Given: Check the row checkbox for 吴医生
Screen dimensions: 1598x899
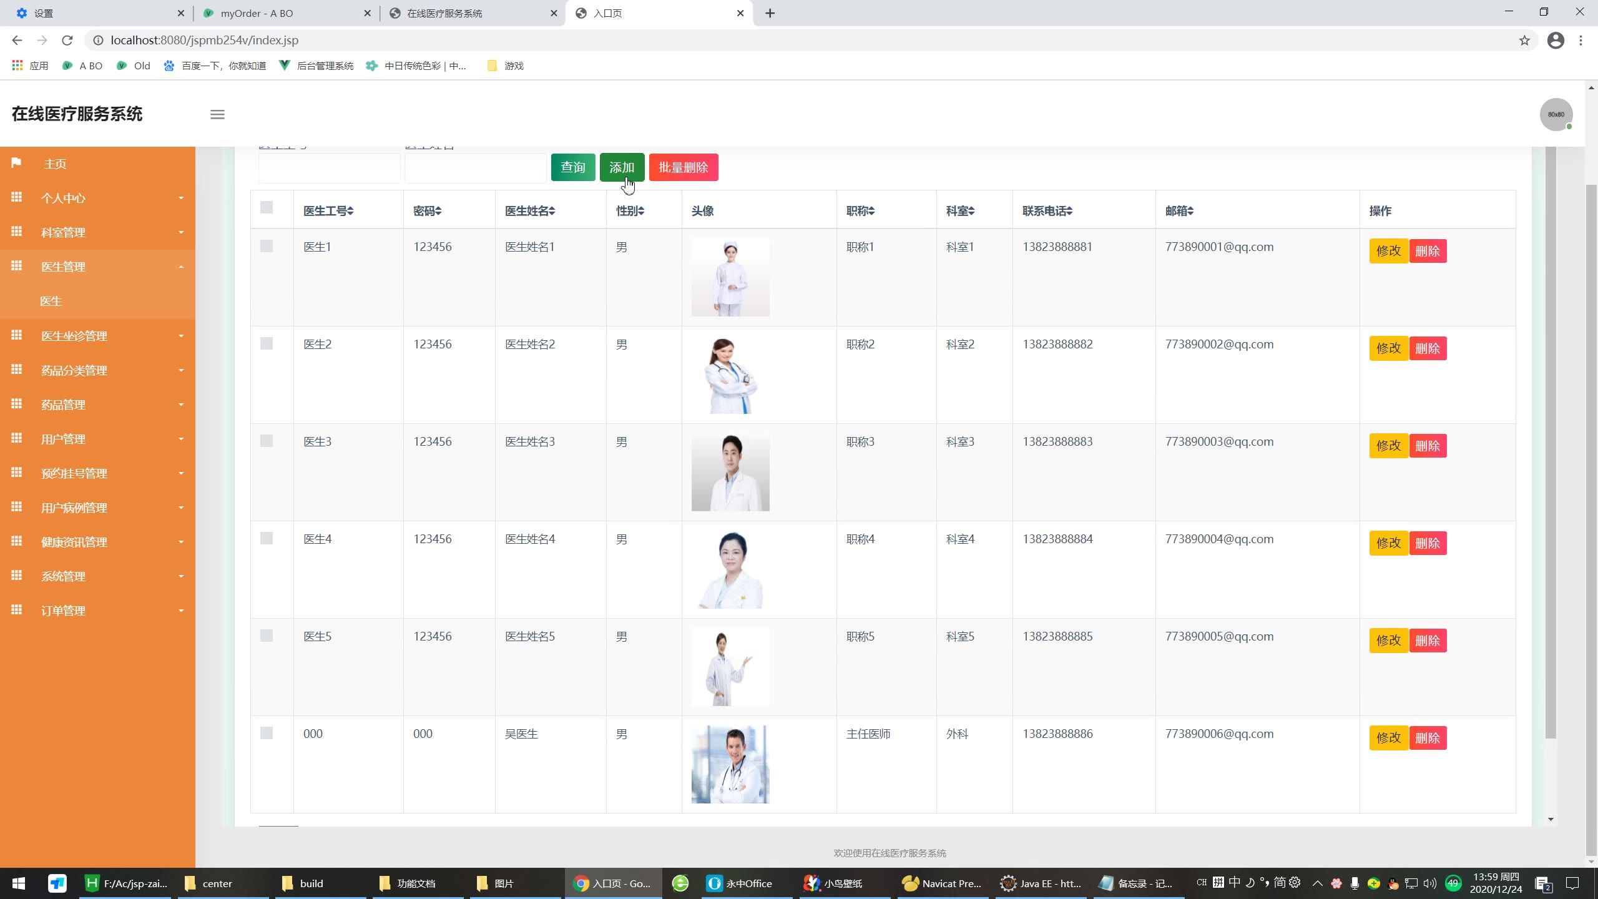Looking at the screenshot, I should 267,733.
